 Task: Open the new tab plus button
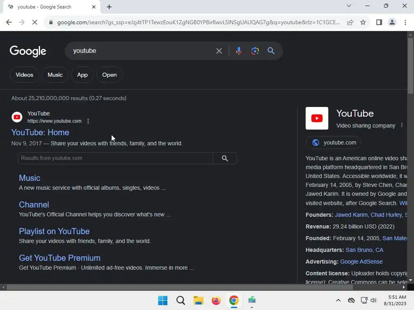tap(109, 7)
